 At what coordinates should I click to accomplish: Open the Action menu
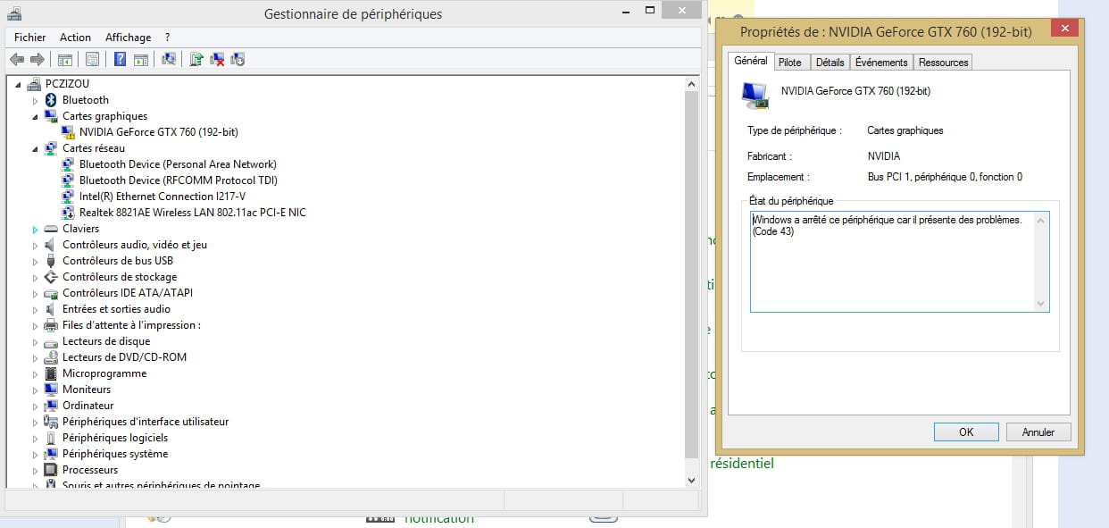point(75,38)
